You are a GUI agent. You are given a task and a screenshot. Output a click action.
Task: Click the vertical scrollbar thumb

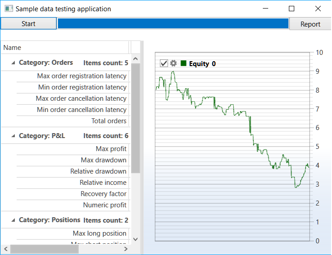[136, 118]
